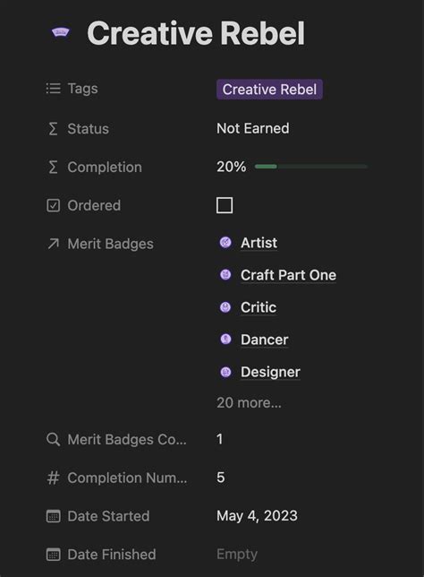
Task: Open the Critic merit badge
Action: coord(259,307)
